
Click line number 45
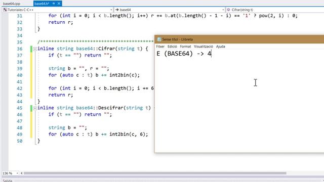click(19, 108)
